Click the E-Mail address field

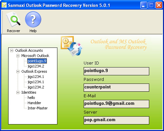pyautogui.click(x=116, y=104)
